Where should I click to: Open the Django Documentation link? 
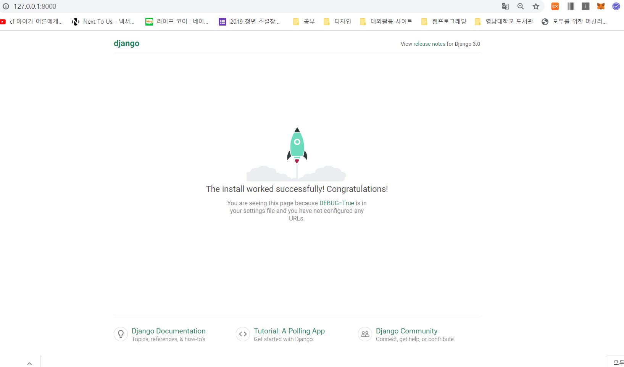(169, 331)
